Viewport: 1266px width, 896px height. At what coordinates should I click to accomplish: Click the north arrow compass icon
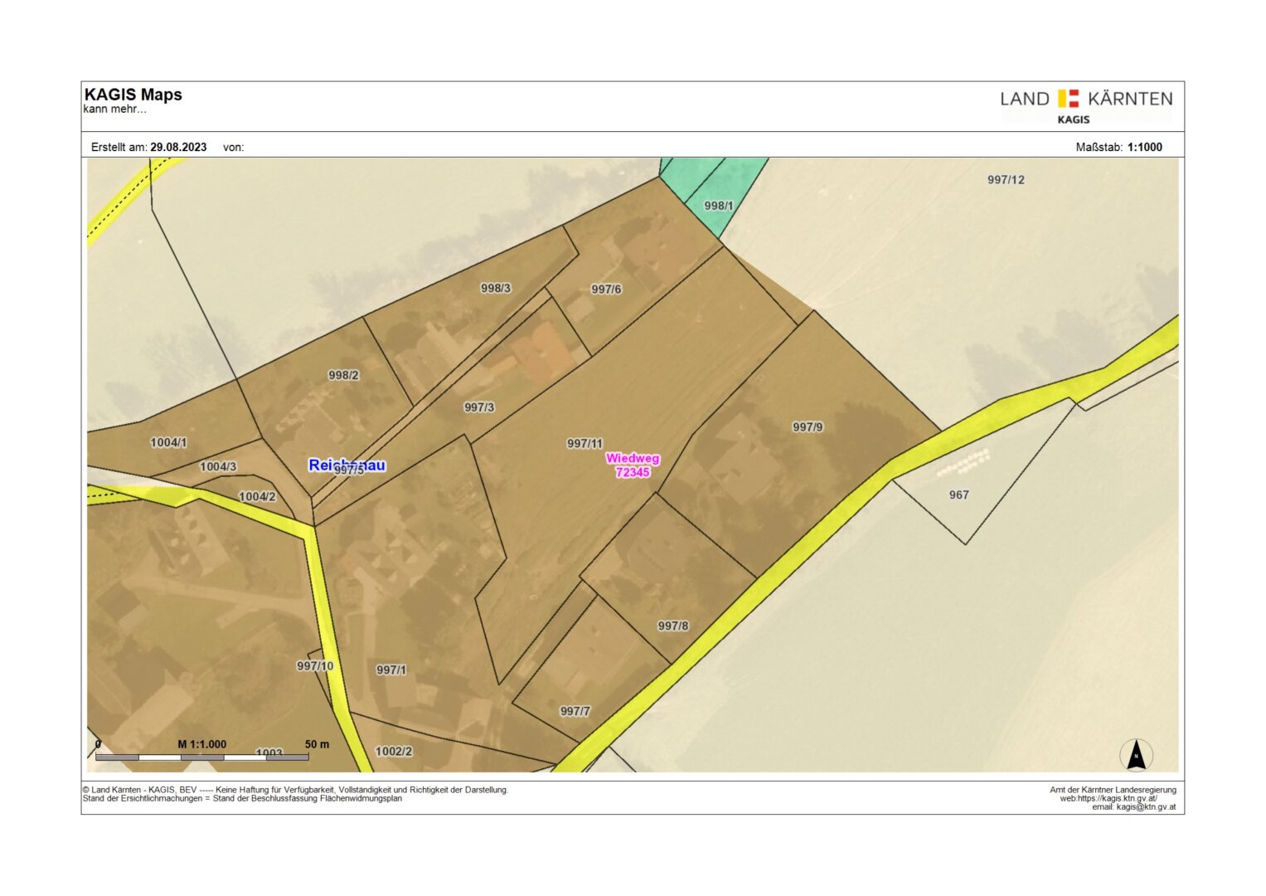pyautogui.click(x=1136, y=755)
